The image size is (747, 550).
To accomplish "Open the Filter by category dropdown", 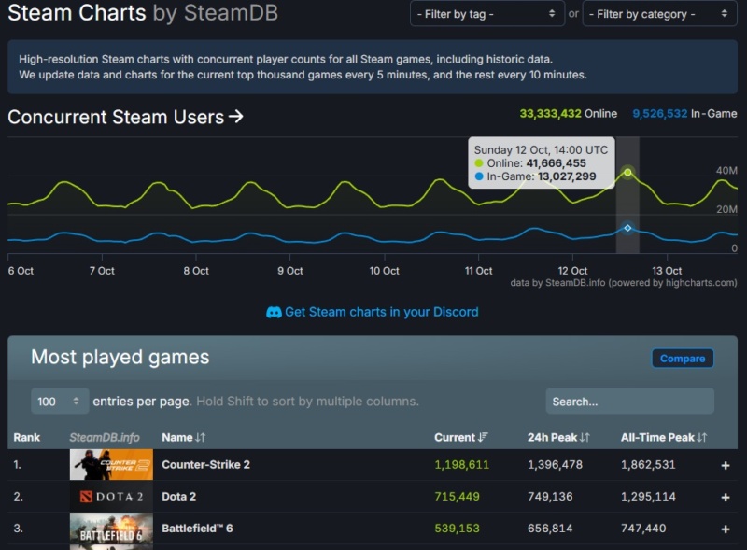I will click(x=659, y=14).
